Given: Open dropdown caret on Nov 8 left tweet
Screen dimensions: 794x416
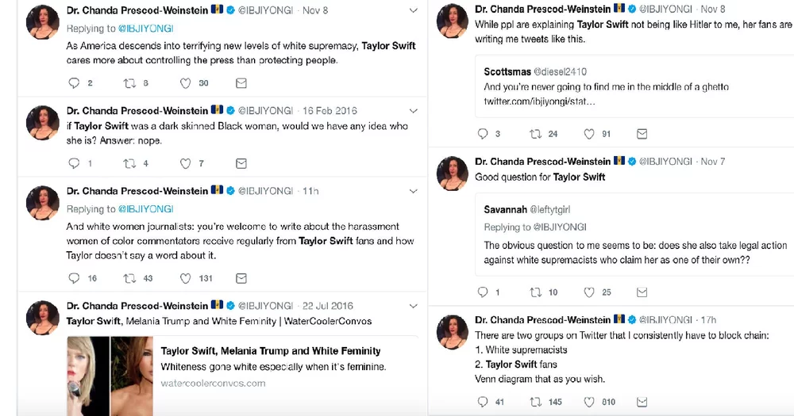Looking at the screenshot, I should 413,10.
